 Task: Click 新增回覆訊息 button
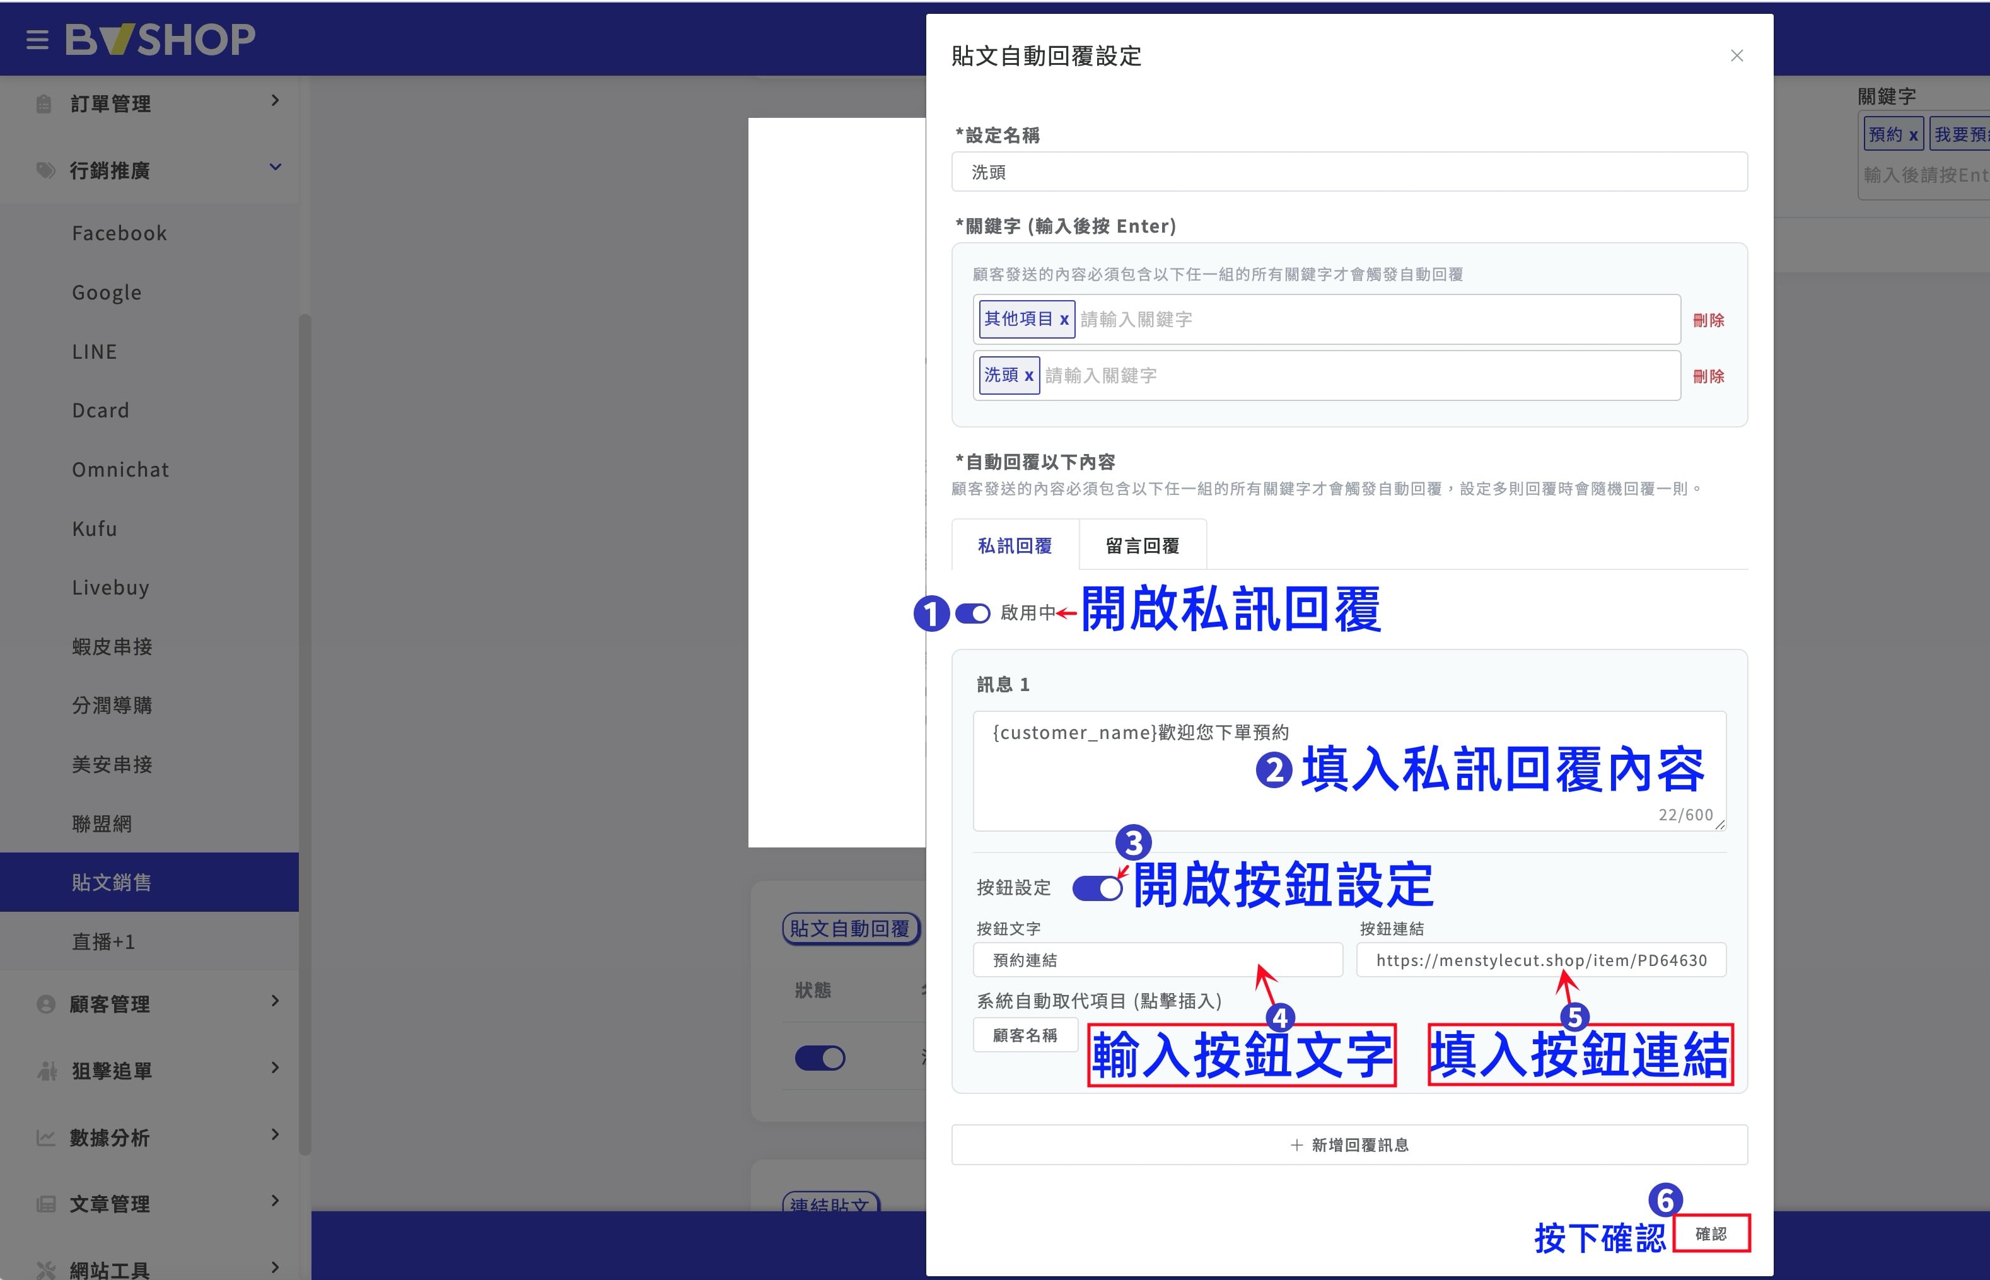point(1349,1144)
